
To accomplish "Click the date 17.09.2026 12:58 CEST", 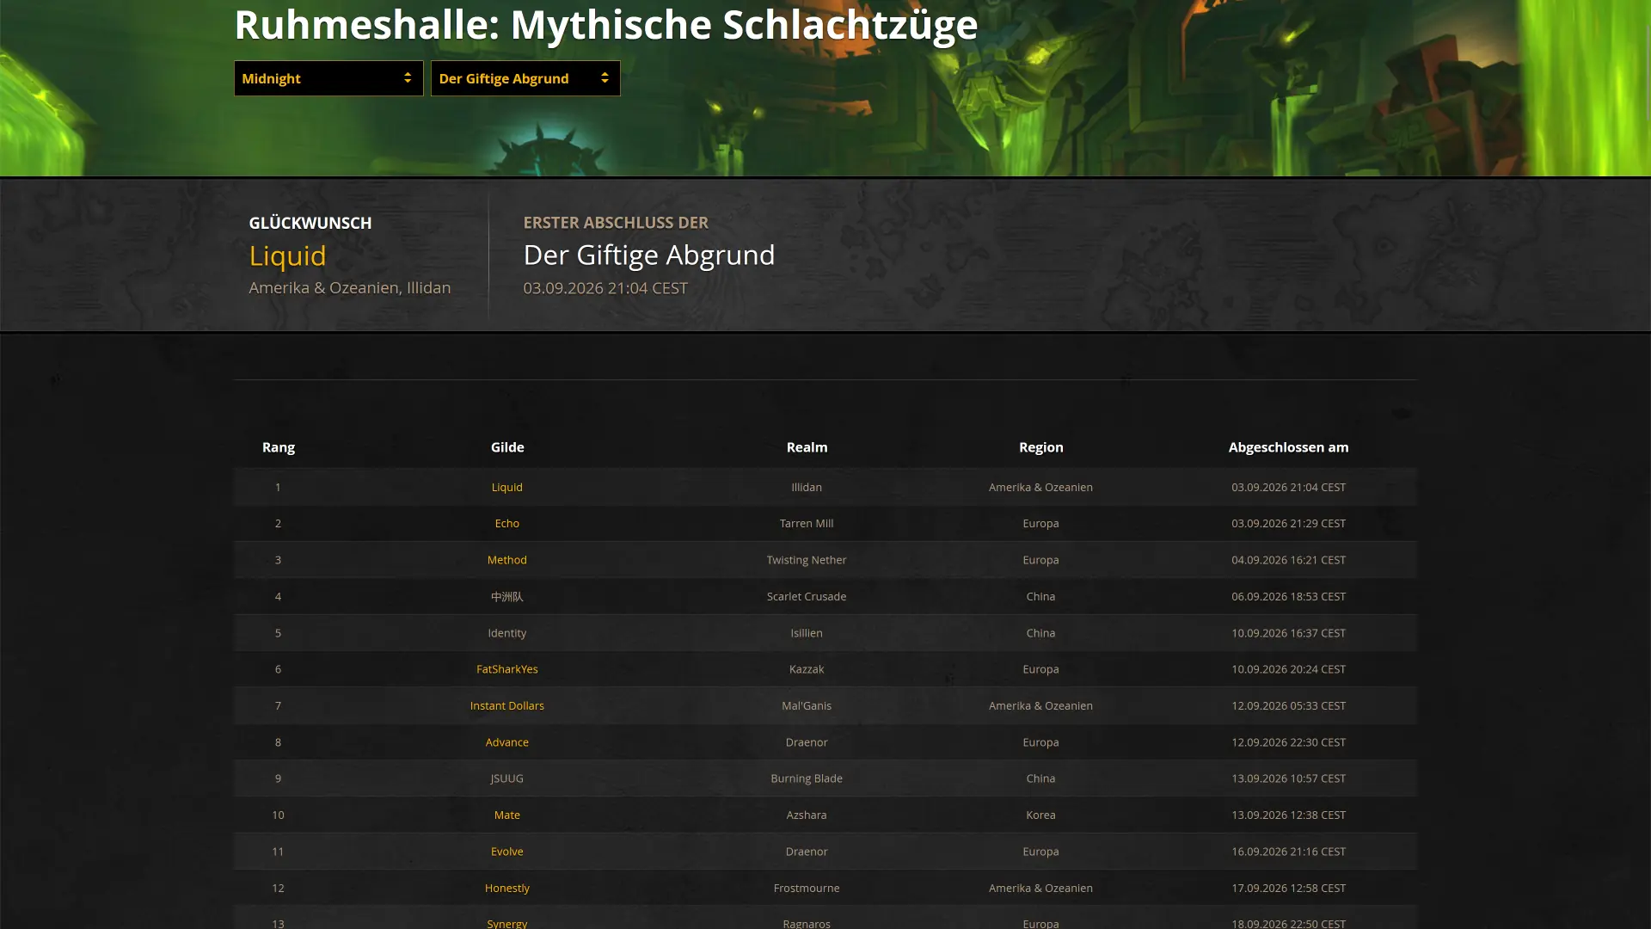I will tap(1288, 888).
